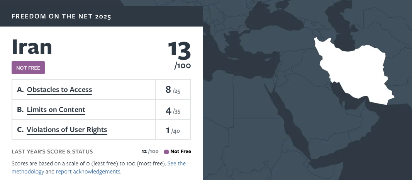Click the Violations of User Rights 1/40 score
Image resolution: width=412 pixels, height=180 pixels.
(173, 131)
